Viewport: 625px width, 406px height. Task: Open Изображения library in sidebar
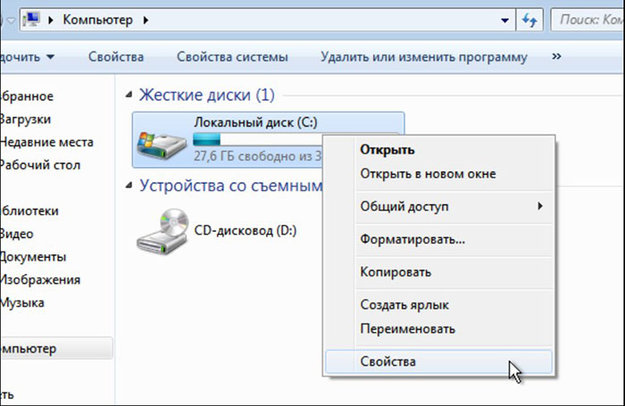pyautogui.click(x=40, y=279)
